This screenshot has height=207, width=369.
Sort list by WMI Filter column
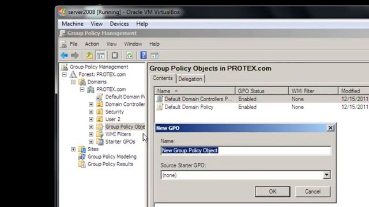313,91
